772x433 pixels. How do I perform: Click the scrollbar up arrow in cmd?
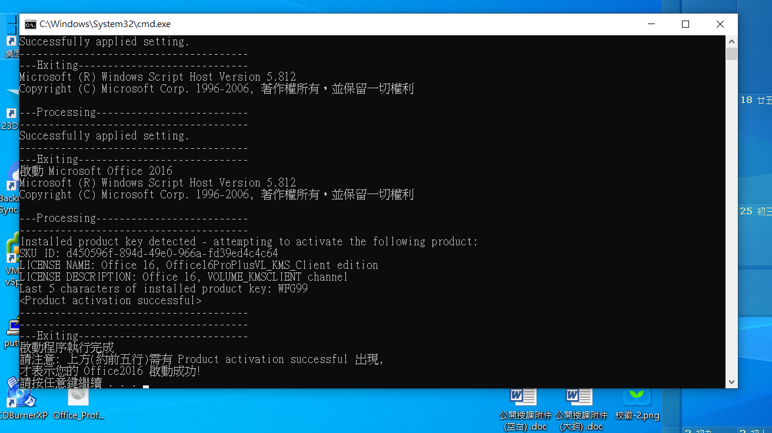point(731,42)
